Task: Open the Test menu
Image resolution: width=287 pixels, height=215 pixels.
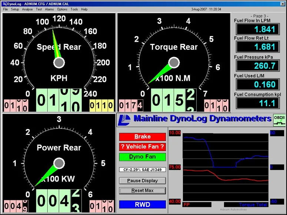Action: click(39, 9)
